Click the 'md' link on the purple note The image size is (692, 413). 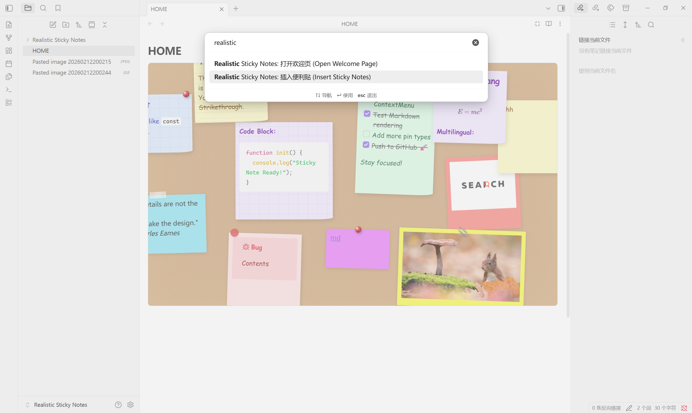pyautogui.click(x=335, y=238)
